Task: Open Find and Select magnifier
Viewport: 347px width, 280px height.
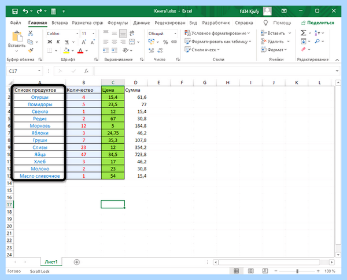Action: (317, 42)
